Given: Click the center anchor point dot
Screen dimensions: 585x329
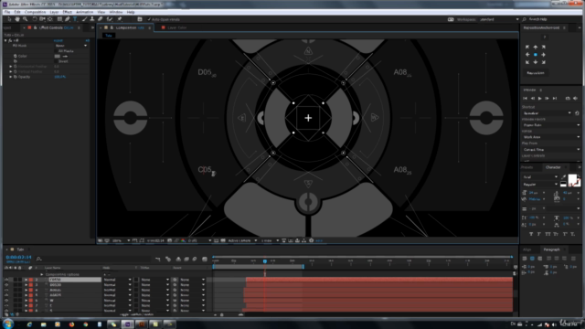Looking at the screenshot, I should pyautogui.click(x=536, y=55).
